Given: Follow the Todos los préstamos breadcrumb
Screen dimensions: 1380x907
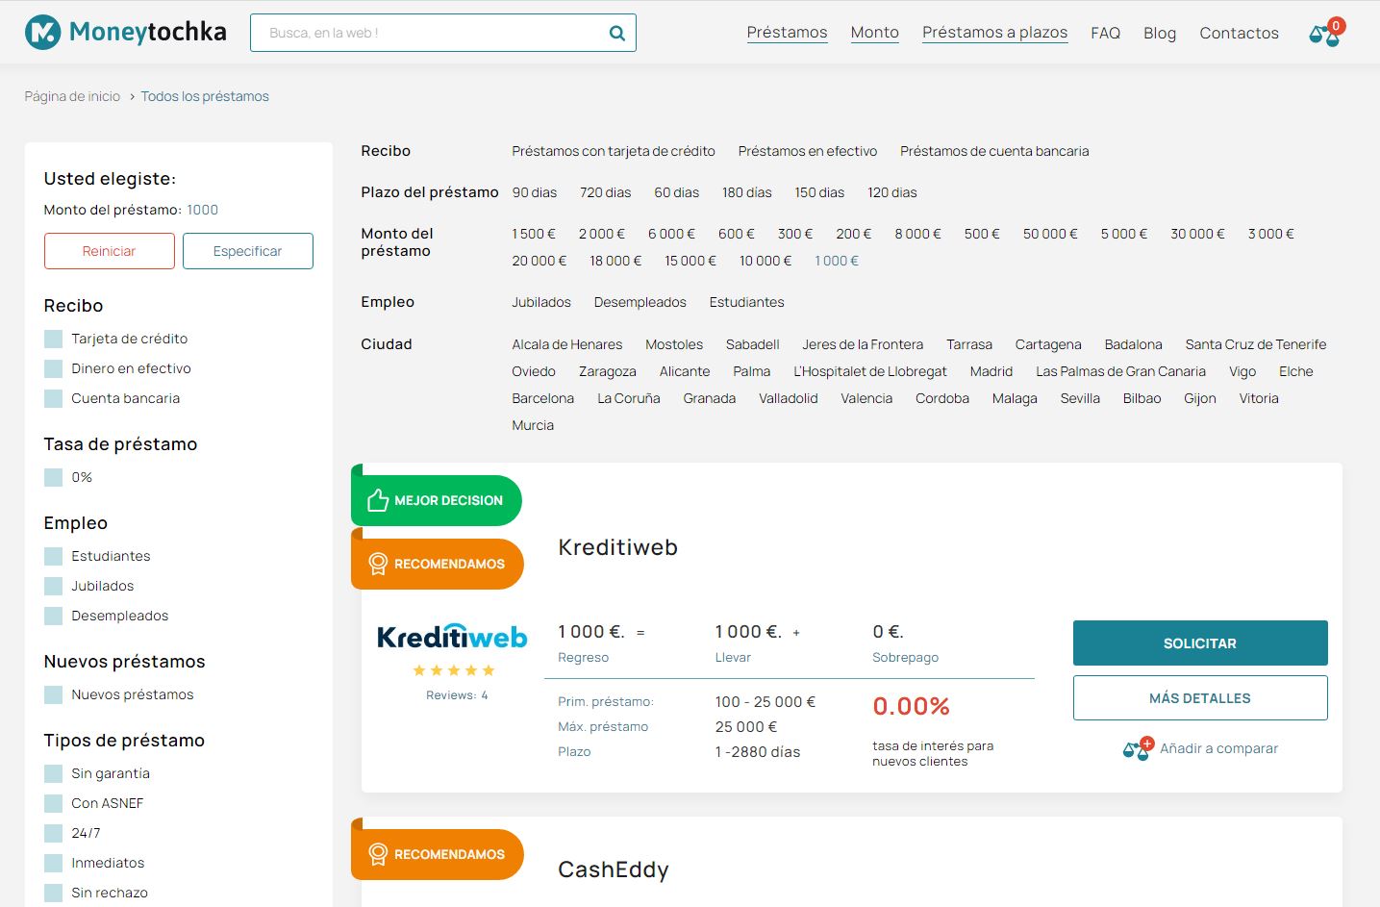Looking at the screenshot, I should point(205,96).
